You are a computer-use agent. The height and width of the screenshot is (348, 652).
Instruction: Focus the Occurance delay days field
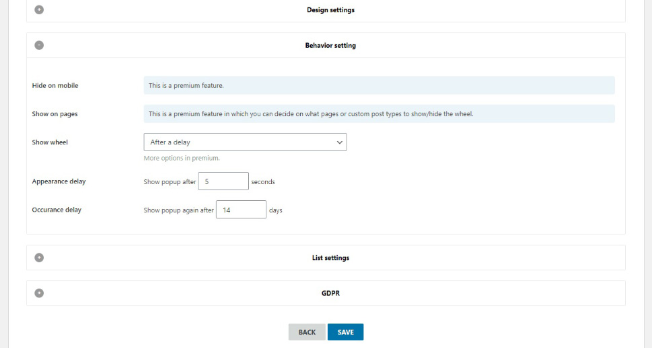coord(241,210)
